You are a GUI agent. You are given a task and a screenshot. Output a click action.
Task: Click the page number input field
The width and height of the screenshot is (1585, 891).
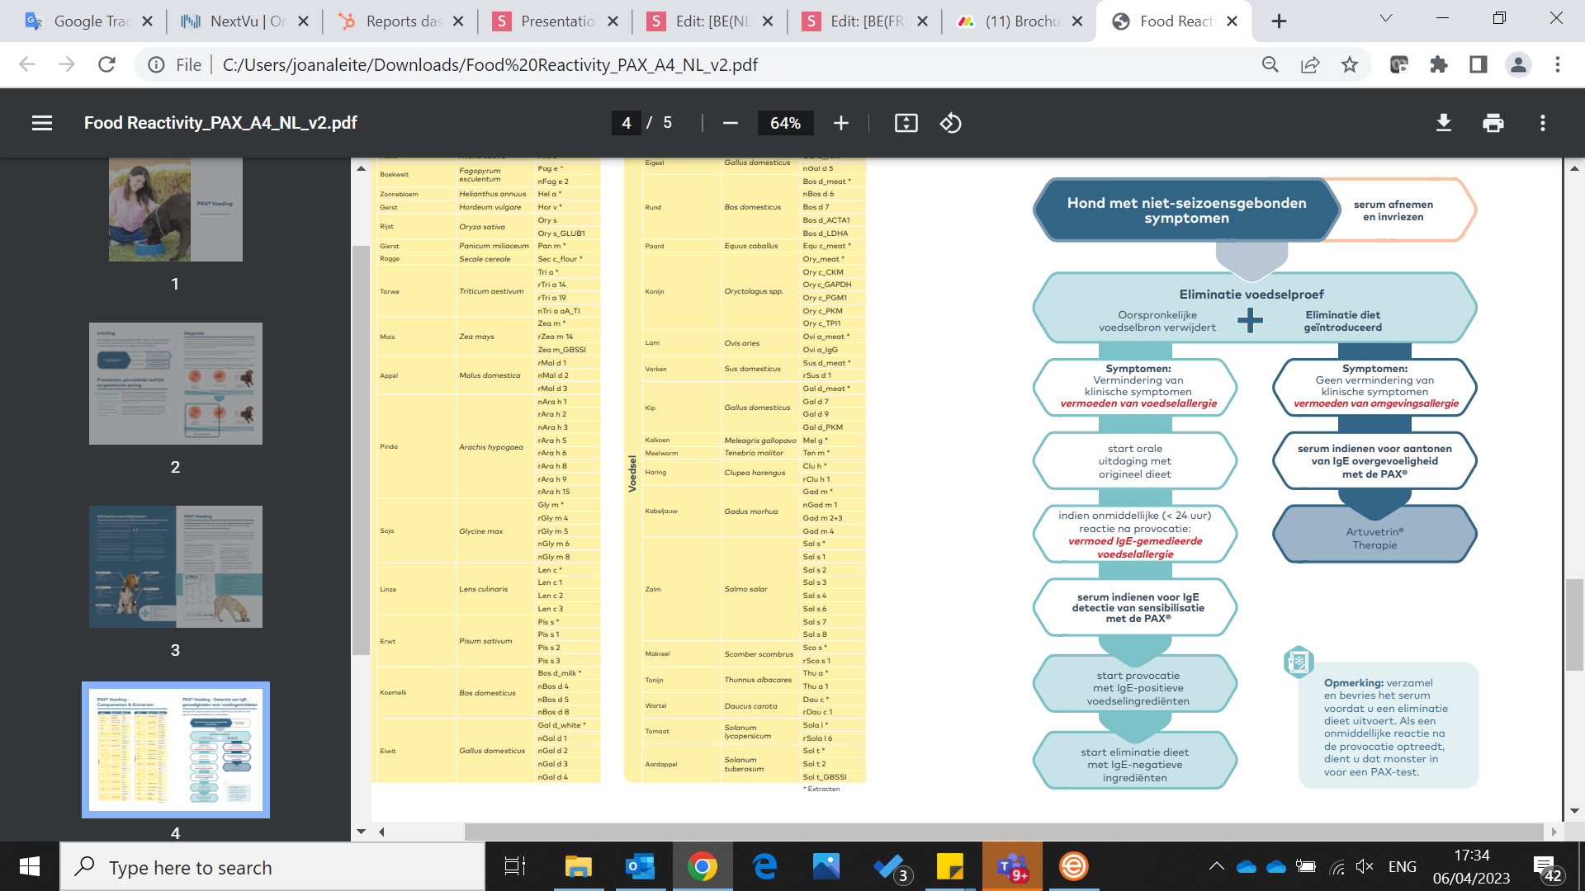point(627,123)
